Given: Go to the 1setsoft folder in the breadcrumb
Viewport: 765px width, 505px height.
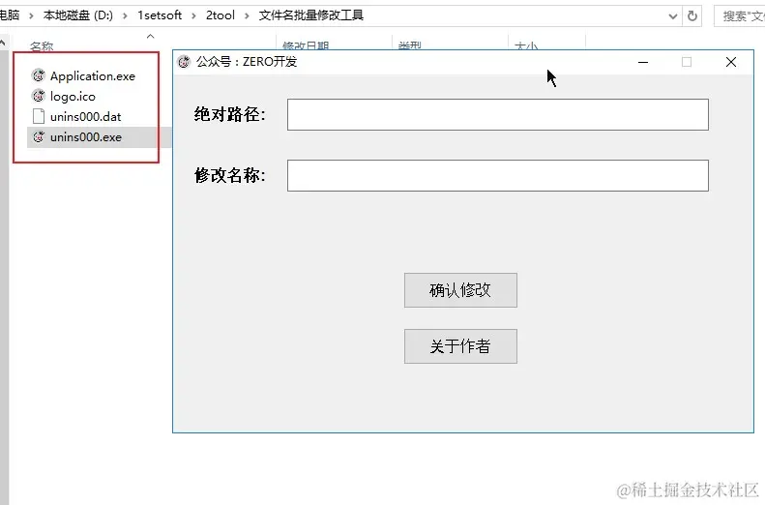Looking at the screenshot, I should coord(160,15).
